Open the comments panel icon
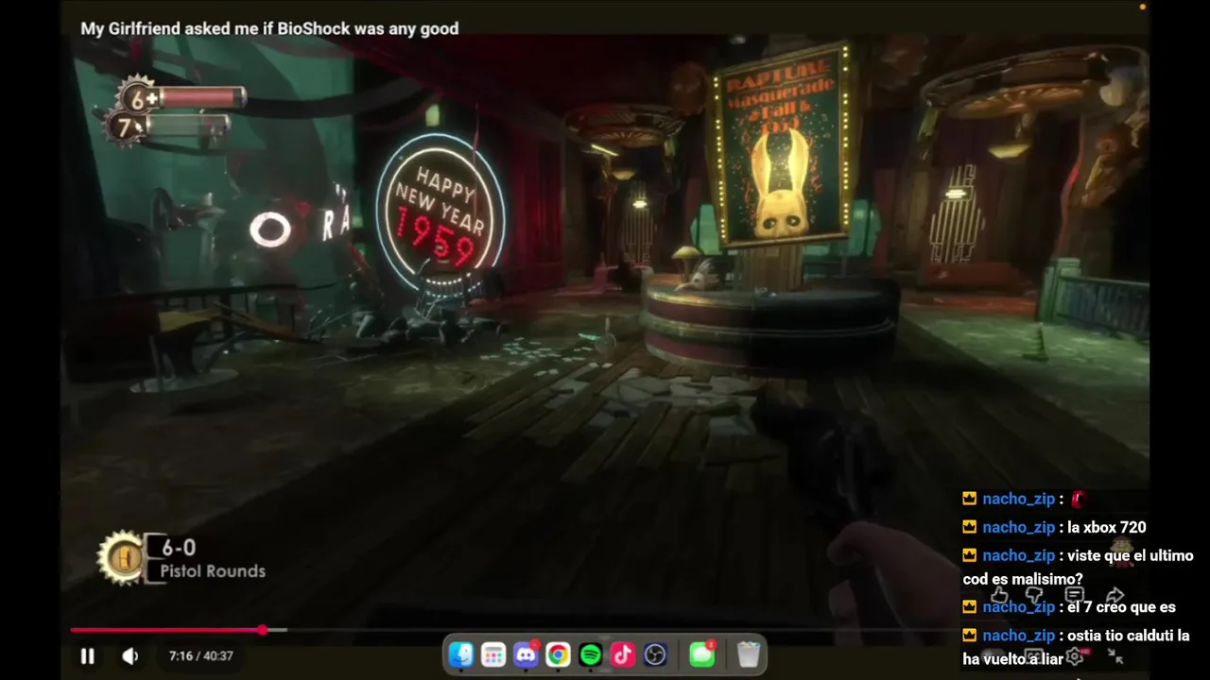This screenshot has height=680, width=1210. pos(1074,595)
